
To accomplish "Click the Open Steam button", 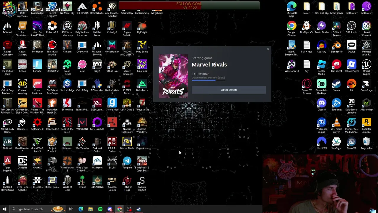I will coord(229,90).
